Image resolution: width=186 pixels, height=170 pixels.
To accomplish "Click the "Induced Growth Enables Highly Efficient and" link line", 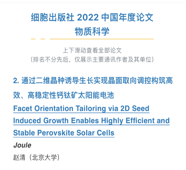I will 91,121.
